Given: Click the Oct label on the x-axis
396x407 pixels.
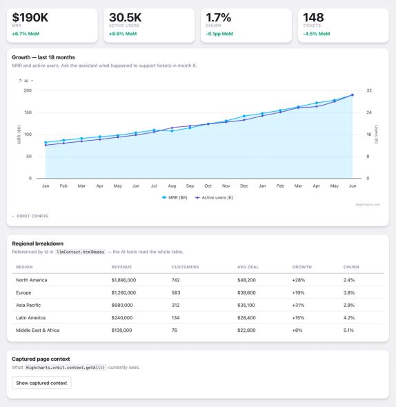Looking at the screenshot, I should 208,186.
